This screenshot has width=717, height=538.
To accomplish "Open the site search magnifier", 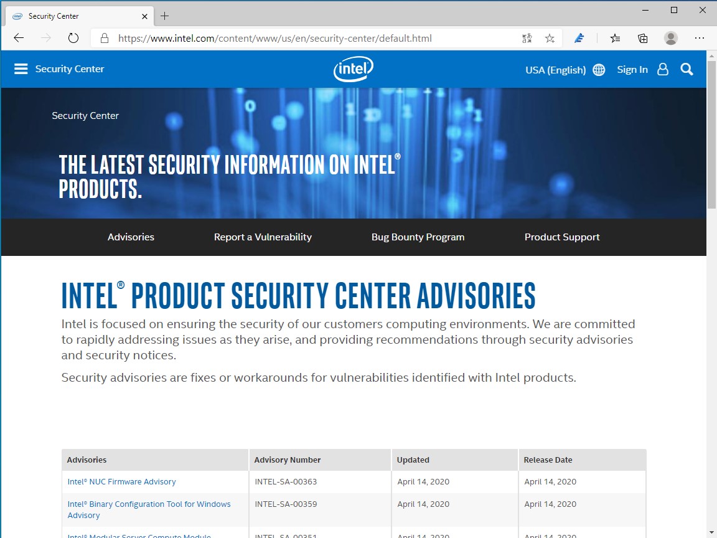I will click(x=687, y=69).
